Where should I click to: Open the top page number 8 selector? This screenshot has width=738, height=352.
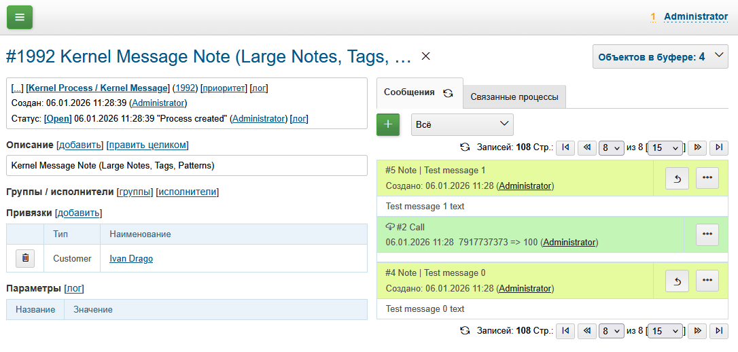pos(611,147)
